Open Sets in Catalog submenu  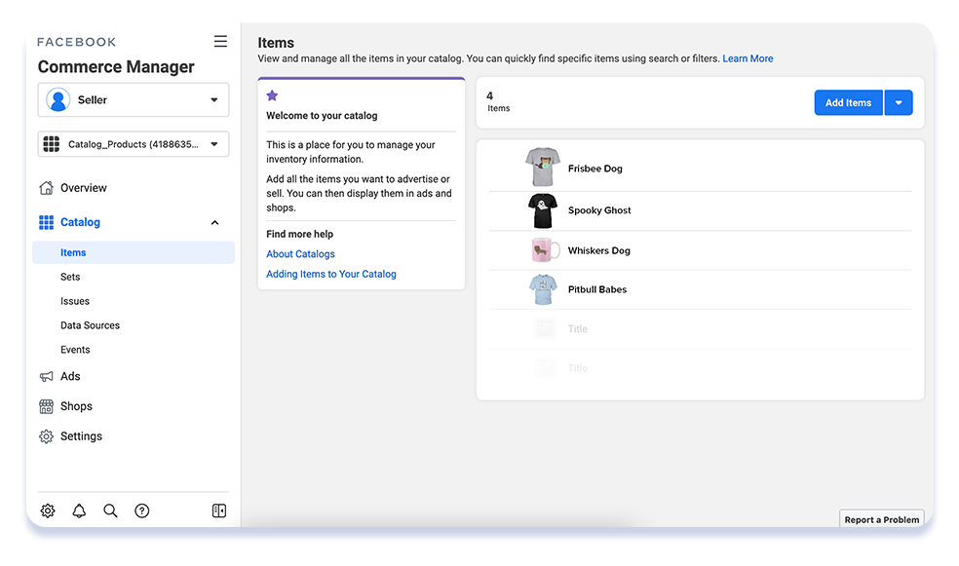coord(70,277)
